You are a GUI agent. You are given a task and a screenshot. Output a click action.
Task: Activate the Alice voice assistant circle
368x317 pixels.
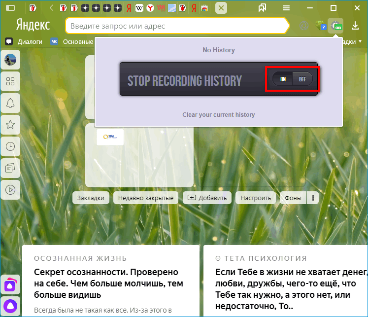click(10, 306)
